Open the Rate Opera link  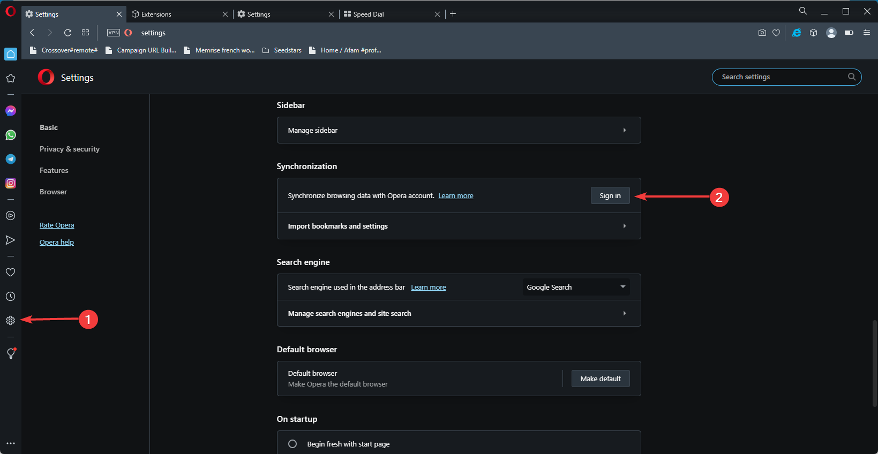coord(57,225)
